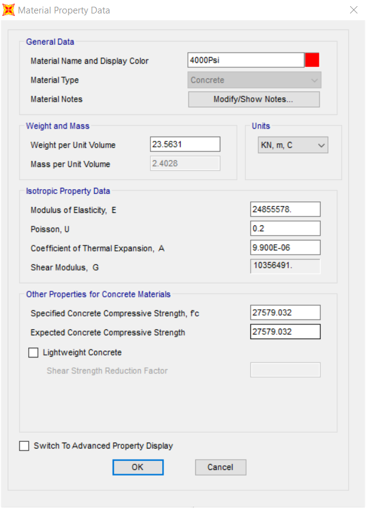366x508 pixels.
Task: Click the Shear Strength Reduction Factor field
Action: tap(285, 370)
